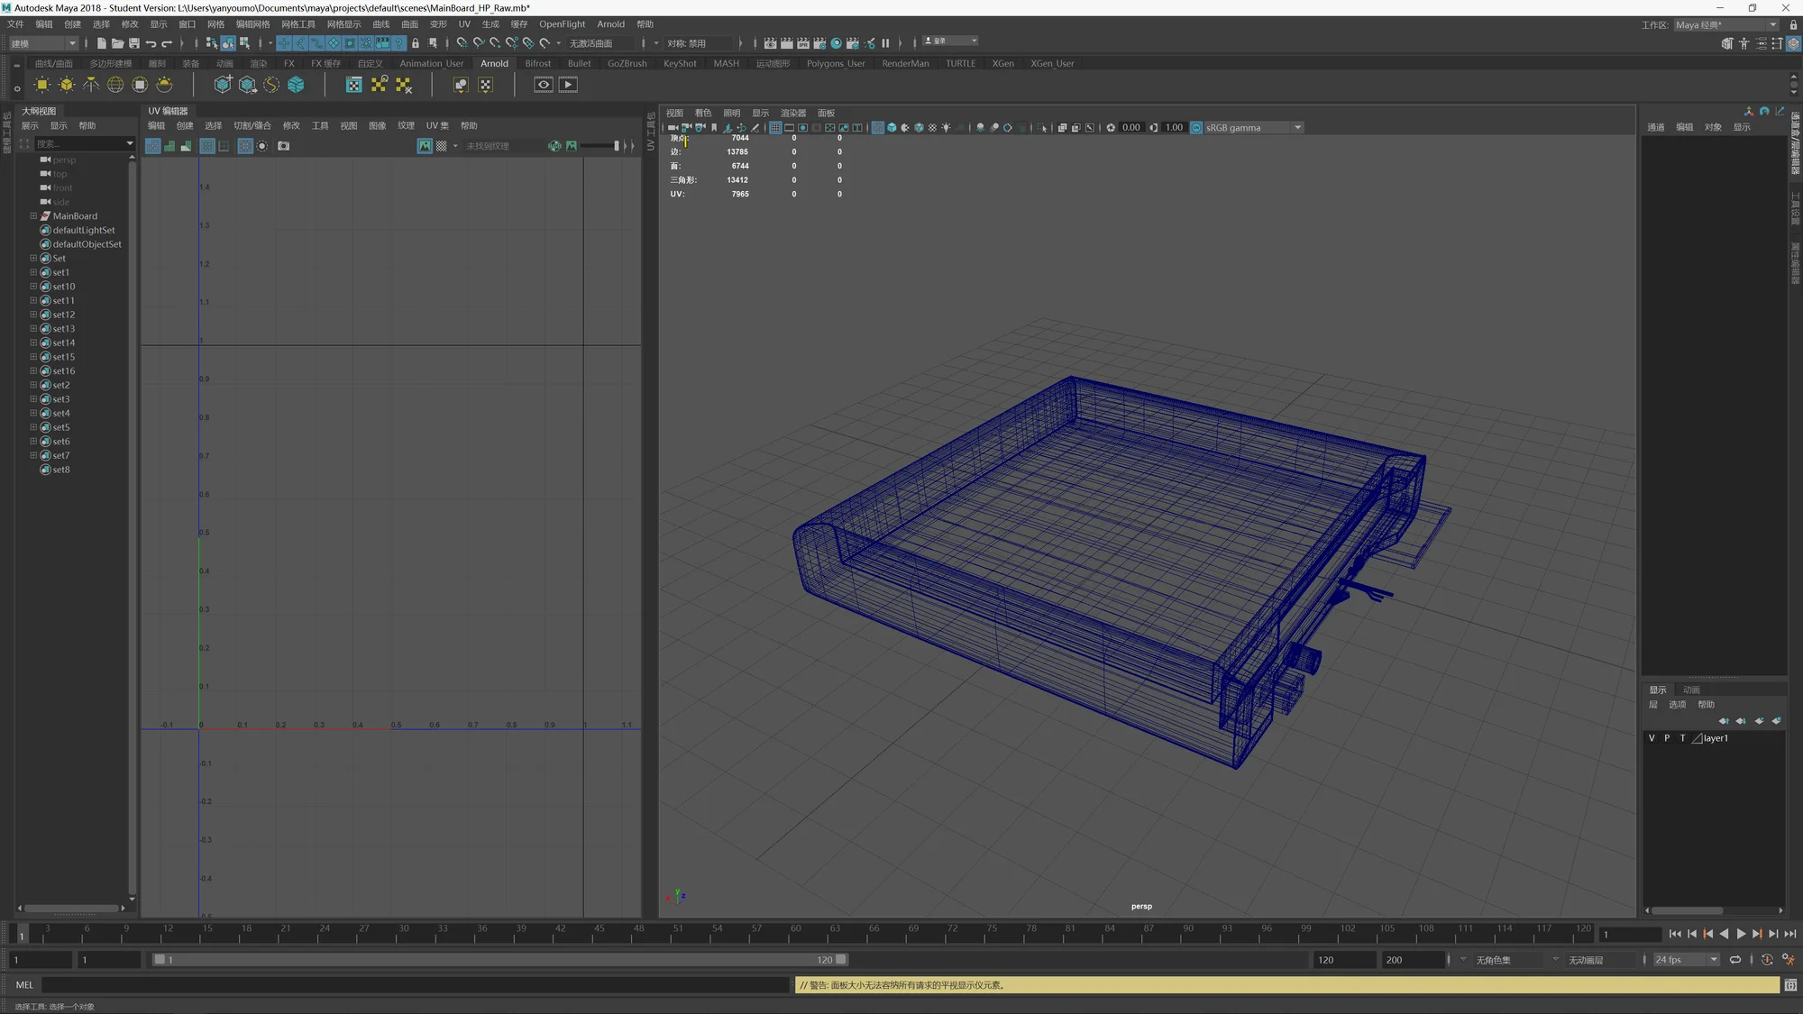Click the Arnold sun light icon on shelf
Viewport: 1803px width, 1014px height.
point(42,85)
